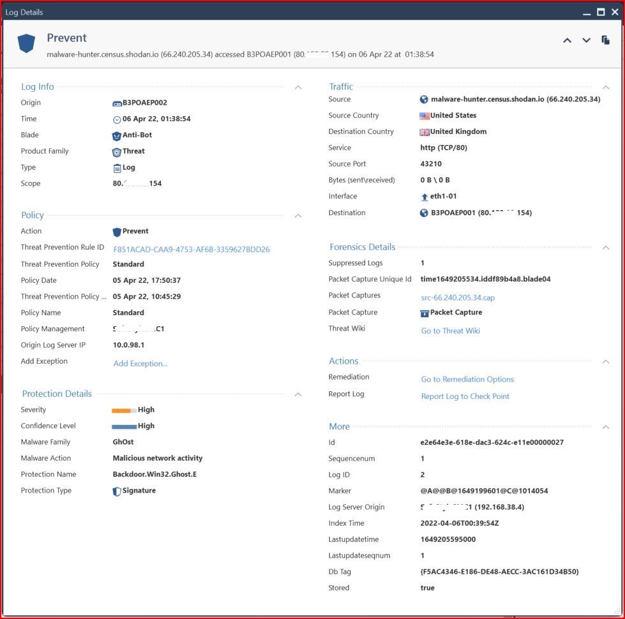Screen dimensions: 625x619
Task: Collapse the Actions section
Action: point(606,362)
